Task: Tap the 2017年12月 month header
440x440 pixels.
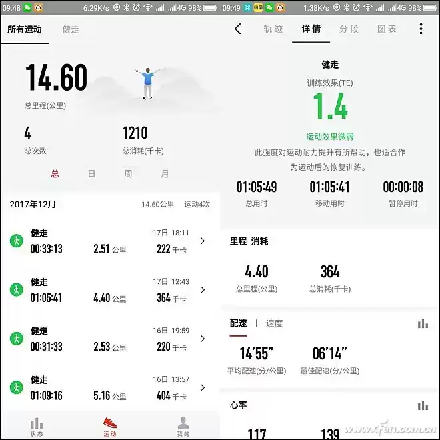Action: pos(33,204)
